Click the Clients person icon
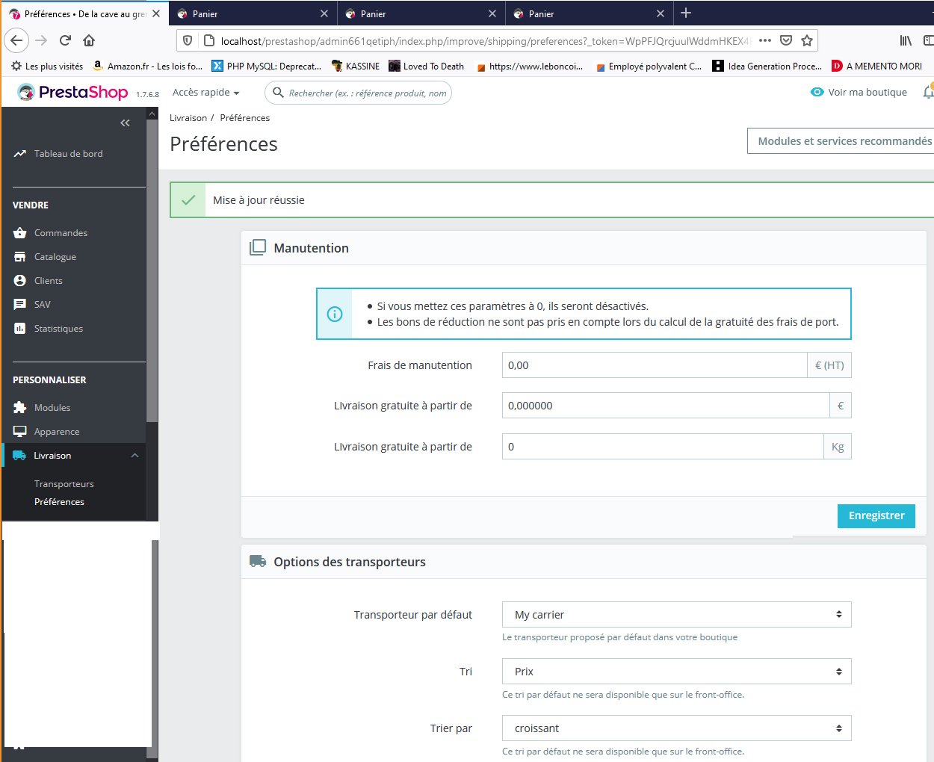The width and height of the screenshot is (934, 762). 20,281
